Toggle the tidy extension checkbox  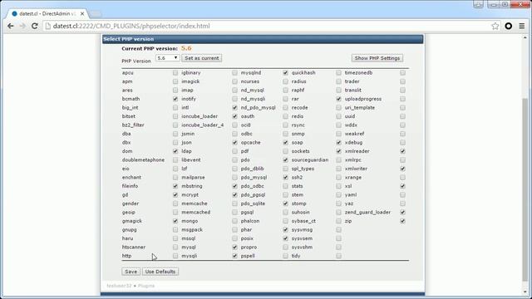click(338, 256)
